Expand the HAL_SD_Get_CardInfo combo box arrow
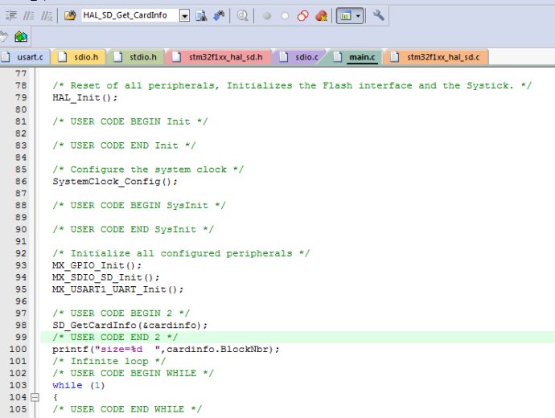The width and height of the screenshot is (555, 418). tap(184, 15)
